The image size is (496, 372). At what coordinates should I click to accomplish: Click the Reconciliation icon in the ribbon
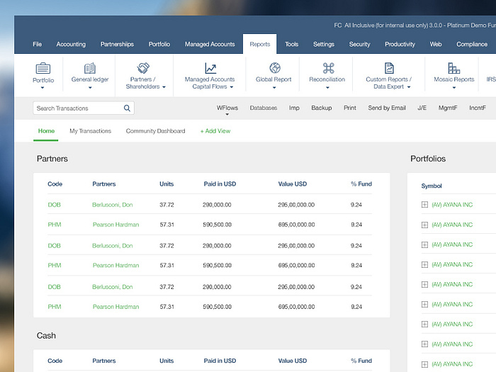[x=327, y=68]
